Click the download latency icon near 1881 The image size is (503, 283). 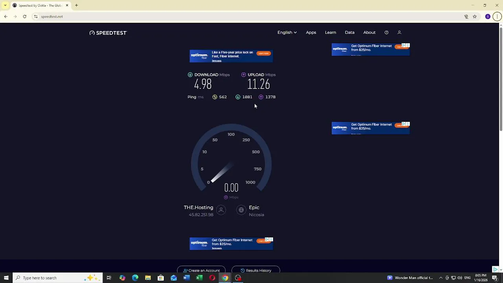point(238,97)
